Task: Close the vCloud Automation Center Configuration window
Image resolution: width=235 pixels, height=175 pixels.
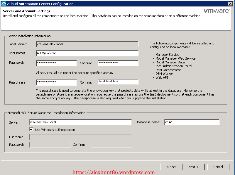Action: [230, 4]
